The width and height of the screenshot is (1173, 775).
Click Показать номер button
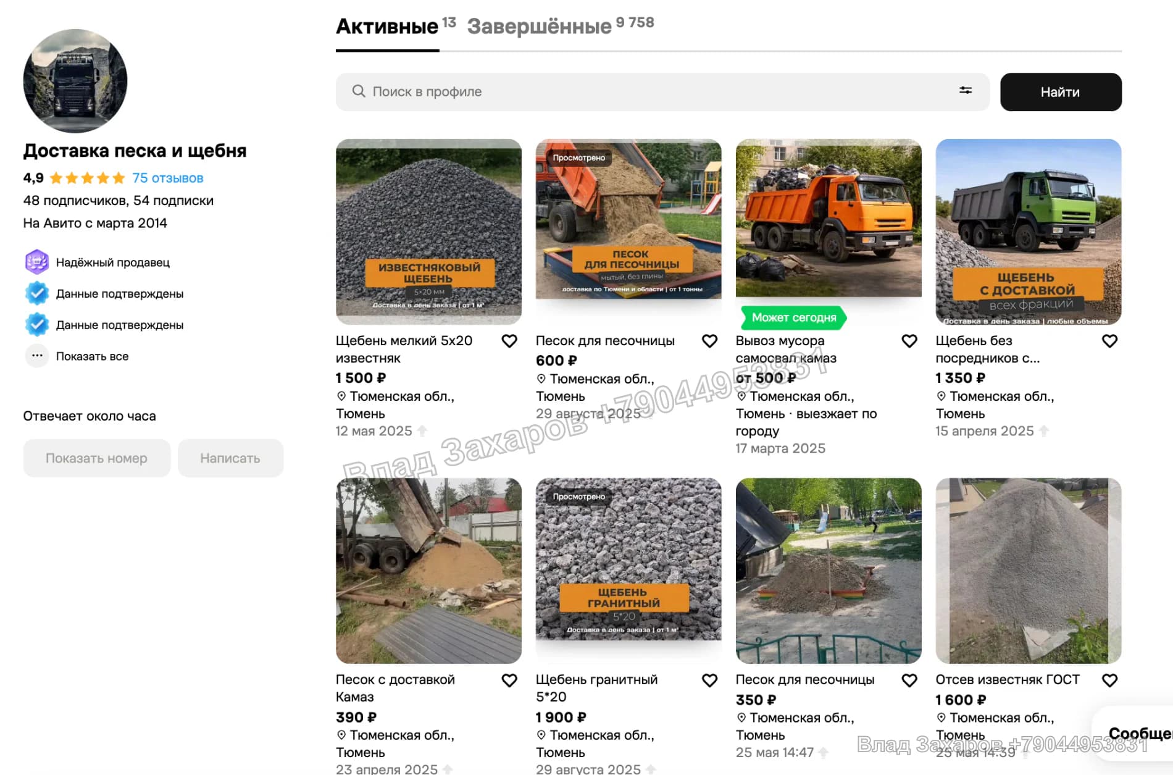tap(97, 458)
